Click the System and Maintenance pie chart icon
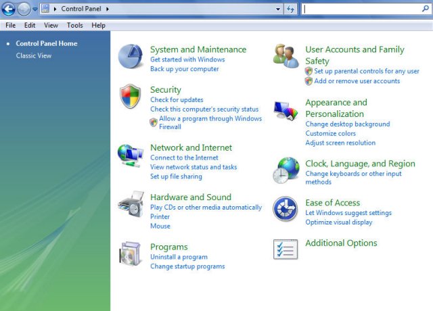433x311 pixels. tap(131, 56)
